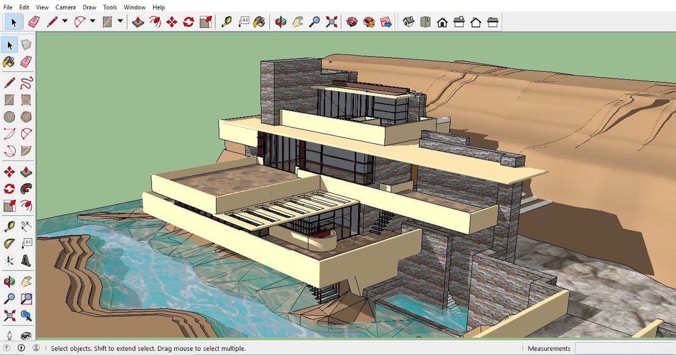Viewport: 676px width, 355px height.
Task: Open the Draw menu
Action: (90, 7)
